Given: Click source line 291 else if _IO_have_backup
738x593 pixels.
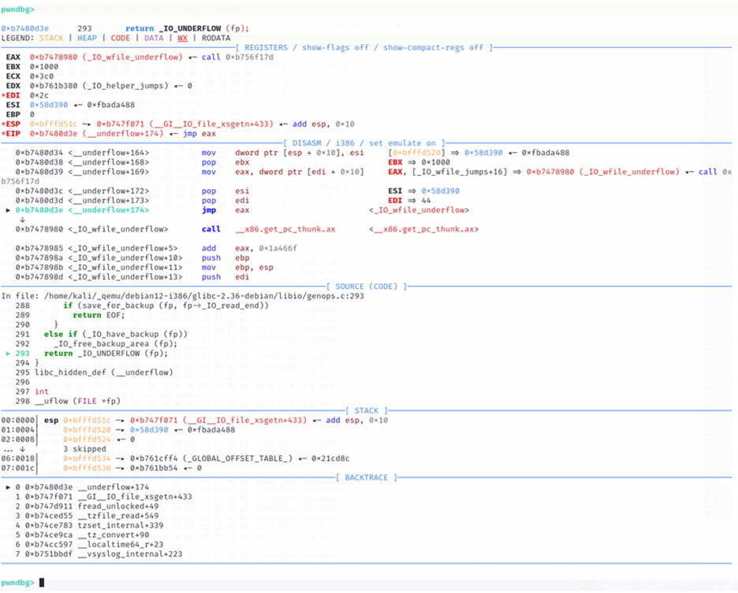Looking at the screenshot, I should tap(101, 335).
